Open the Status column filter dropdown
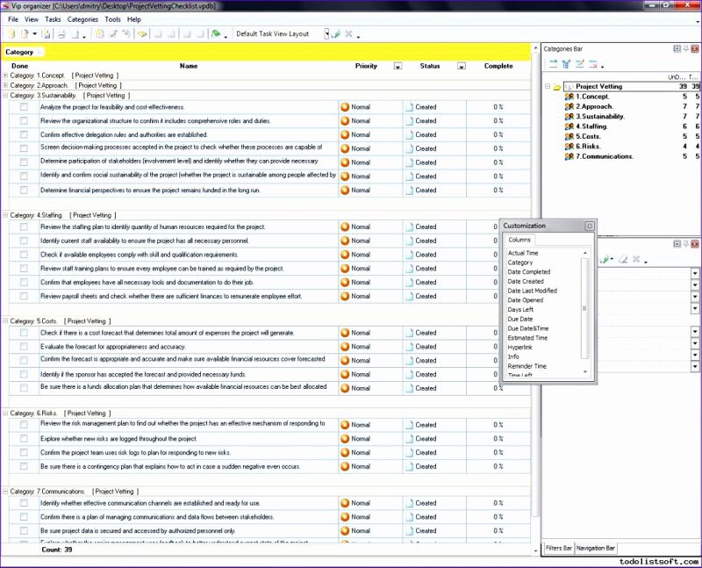 point(461,66)
